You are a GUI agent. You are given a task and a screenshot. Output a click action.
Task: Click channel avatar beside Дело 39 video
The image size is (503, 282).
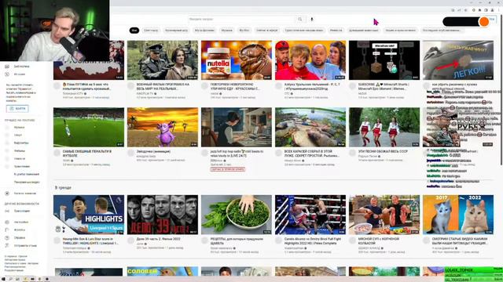(131, 240)
